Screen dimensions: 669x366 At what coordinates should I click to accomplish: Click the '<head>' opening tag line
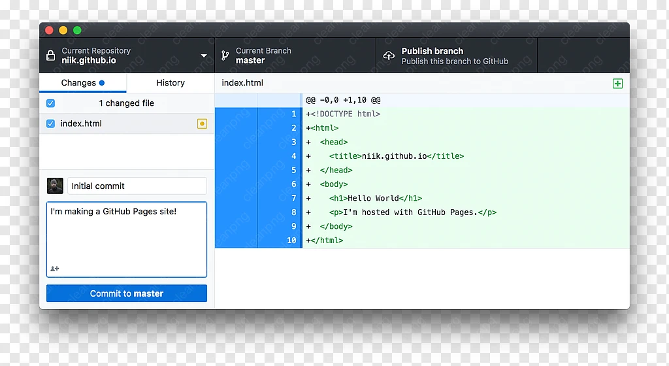(334, 142)
